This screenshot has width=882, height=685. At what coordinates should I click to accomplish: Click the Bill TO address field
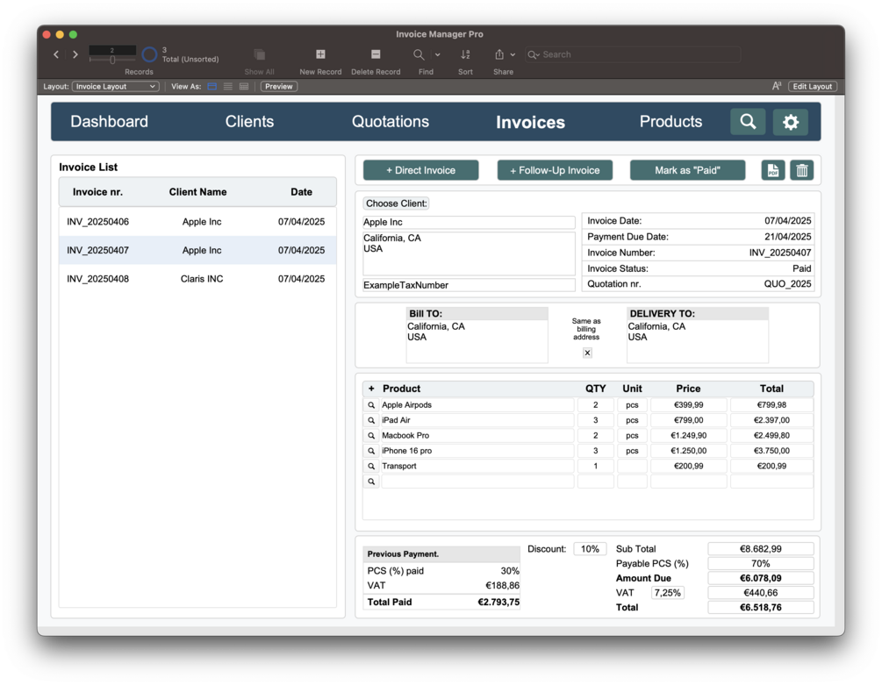tap(477, 341)
